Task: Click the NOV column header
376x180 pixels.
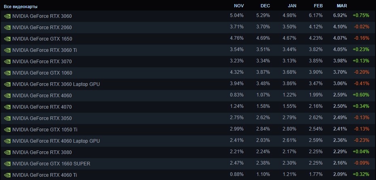Action: 239,6
